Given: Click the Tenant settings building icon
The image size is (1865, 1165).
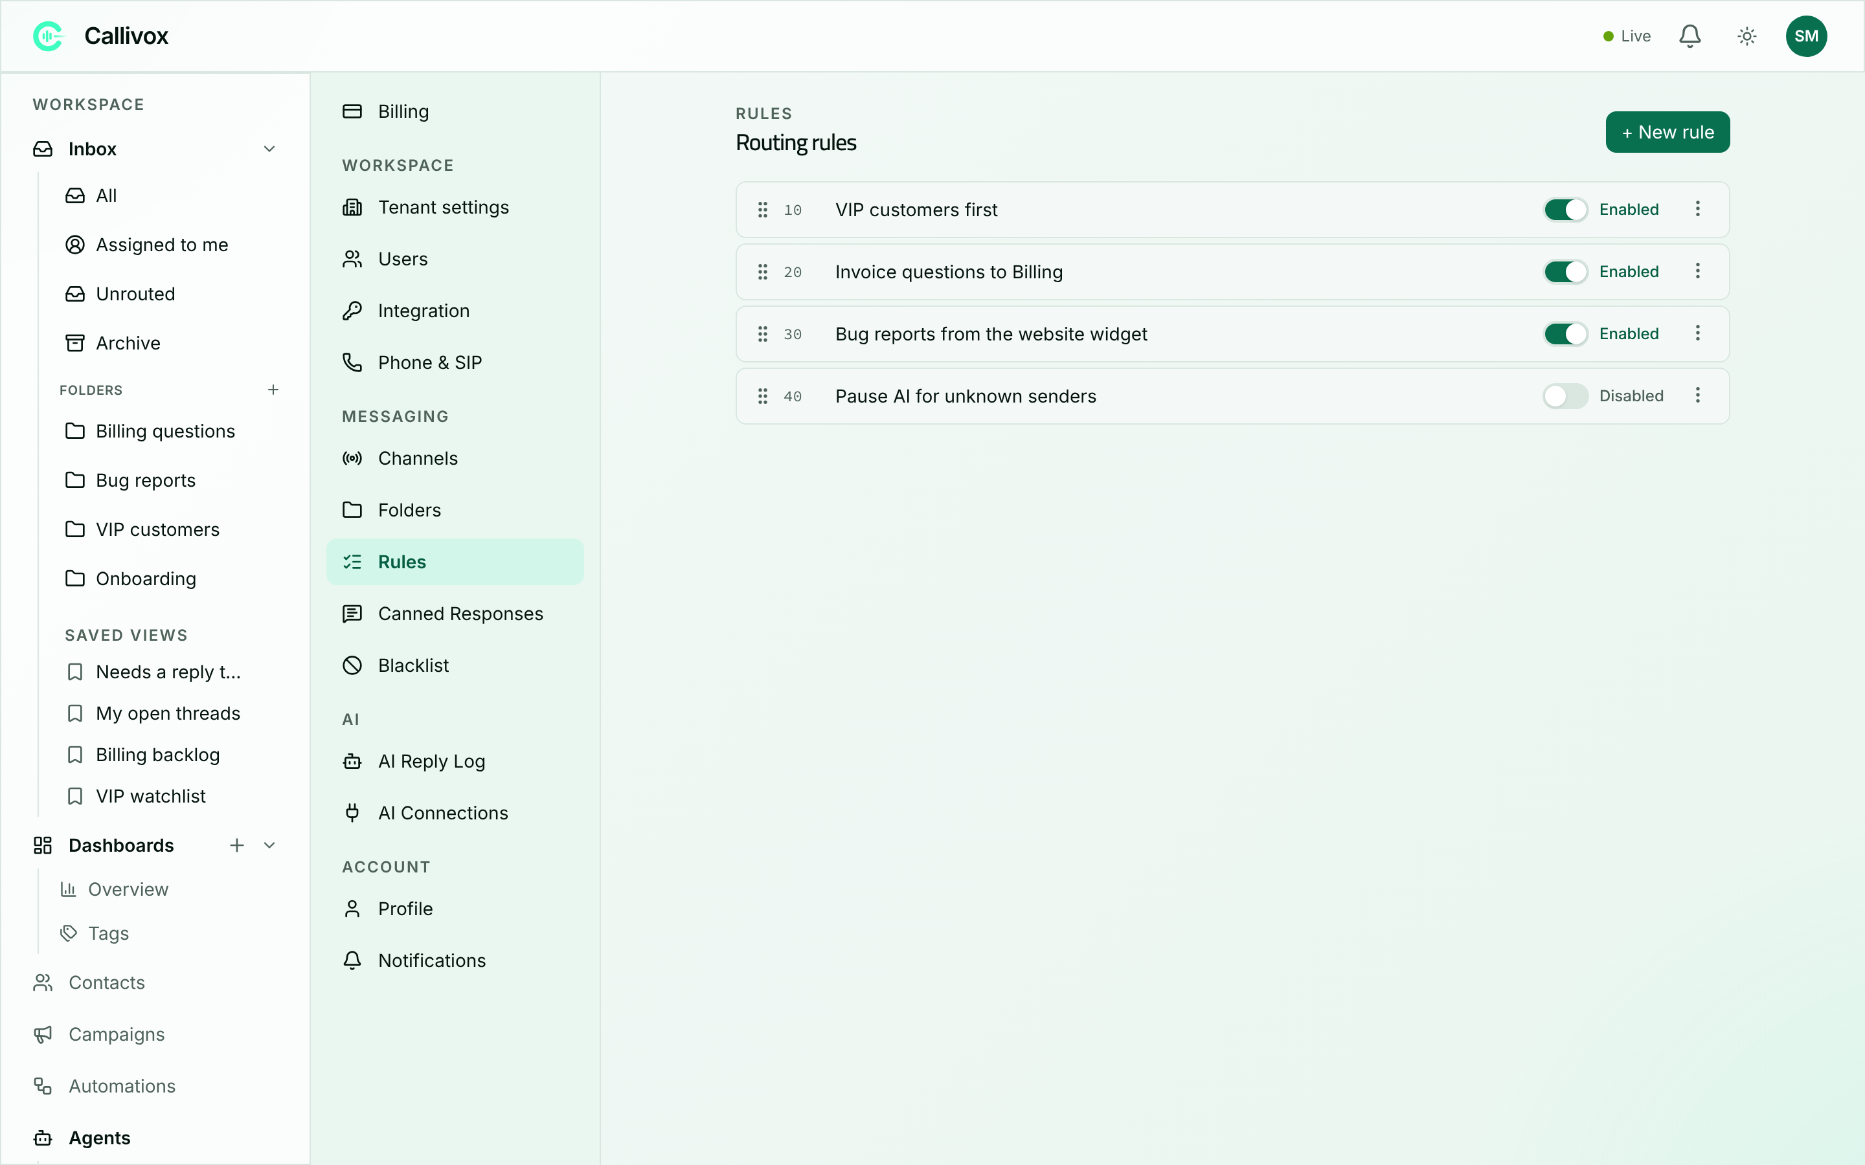Looking at the screenshot, I should (352, 207).
